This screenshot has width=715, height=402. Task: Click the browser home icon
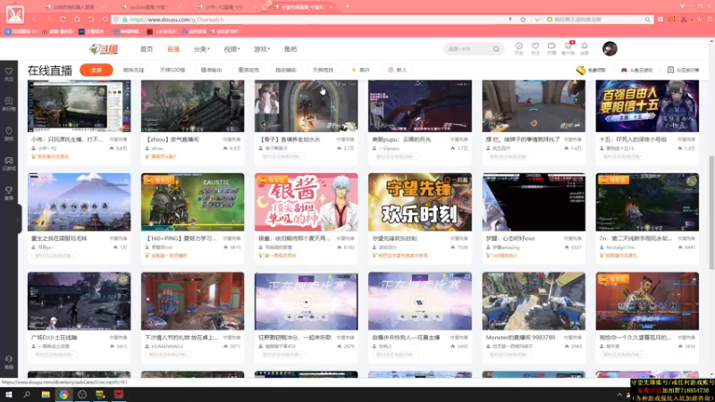point(77,20)
